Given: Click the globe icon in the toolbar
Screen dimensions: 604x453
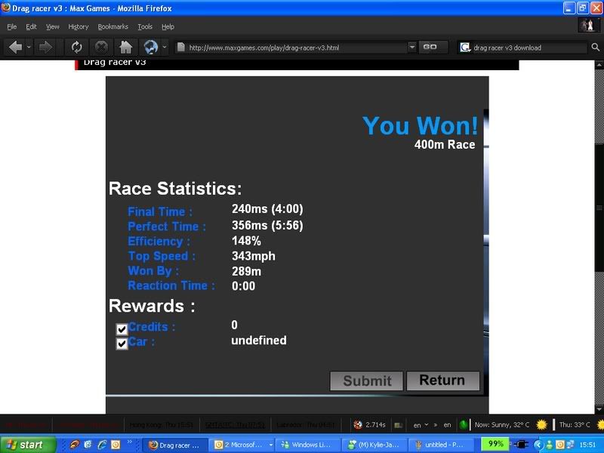Looking at the screenshot, I should pos(150,48).
